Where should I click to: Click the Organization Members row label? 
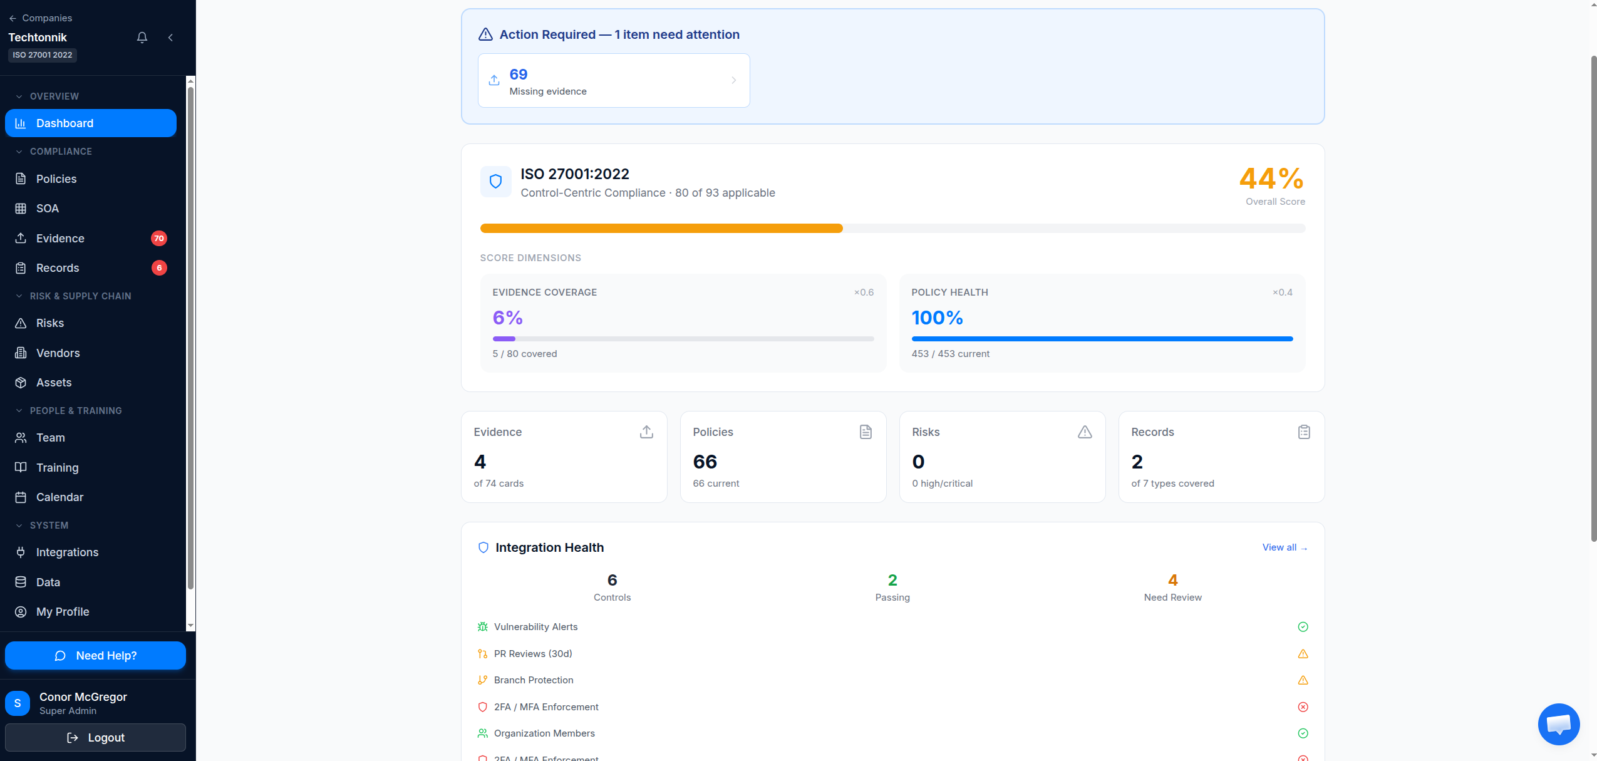[x=544, y=733]
